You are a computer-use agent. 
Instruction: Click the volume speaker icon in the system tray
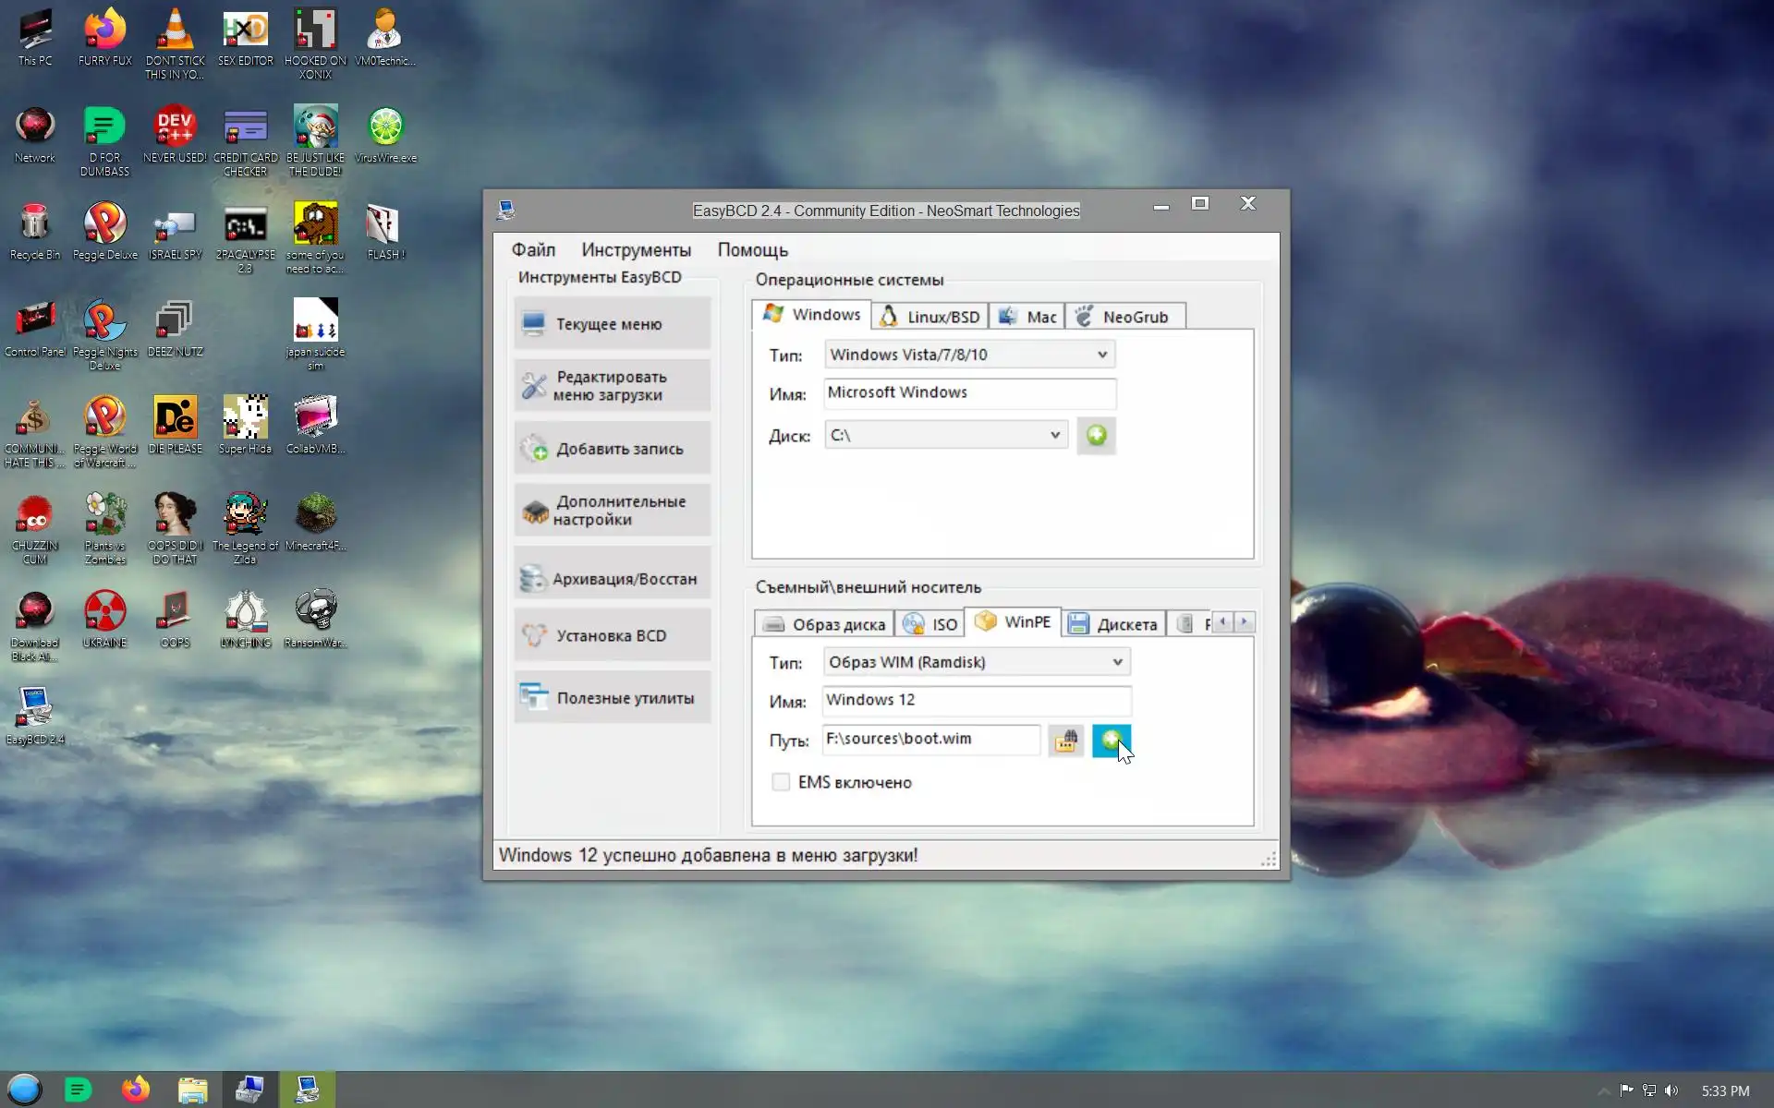1671,1090
